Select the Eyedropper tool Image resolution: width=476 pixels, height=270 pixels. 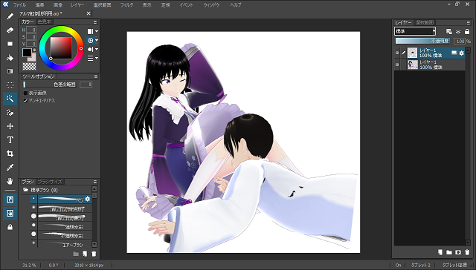coord(10,167)
